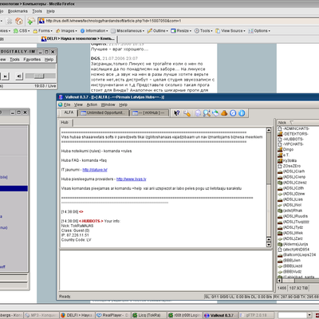Open the Options dropdown in web developer toolbar
The image size is (319, 319).
(x=259, y=31)
